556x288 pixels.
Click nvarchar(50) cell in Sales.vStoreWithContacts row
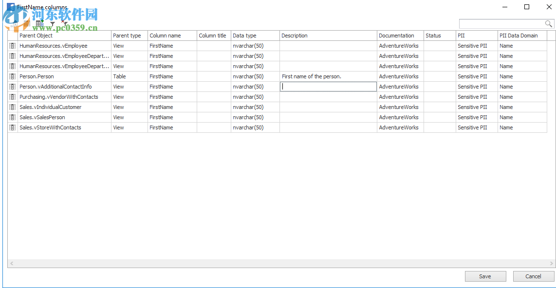(255, 128)
